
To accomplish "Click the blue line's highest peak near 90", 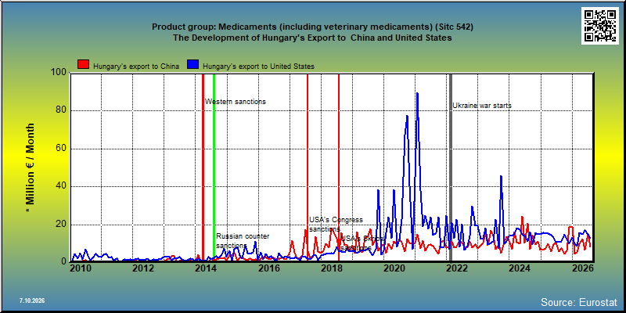I will 417,93.
